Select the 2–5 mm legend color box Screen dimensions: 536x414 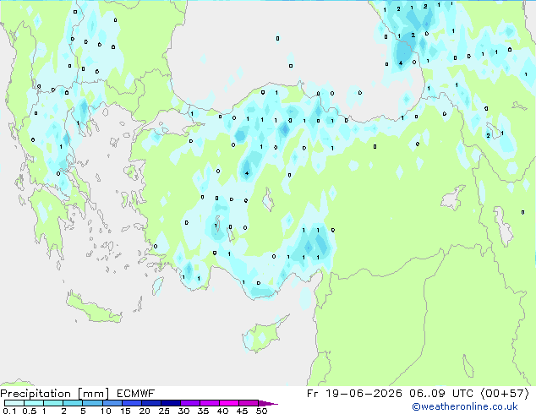point(73,403)
